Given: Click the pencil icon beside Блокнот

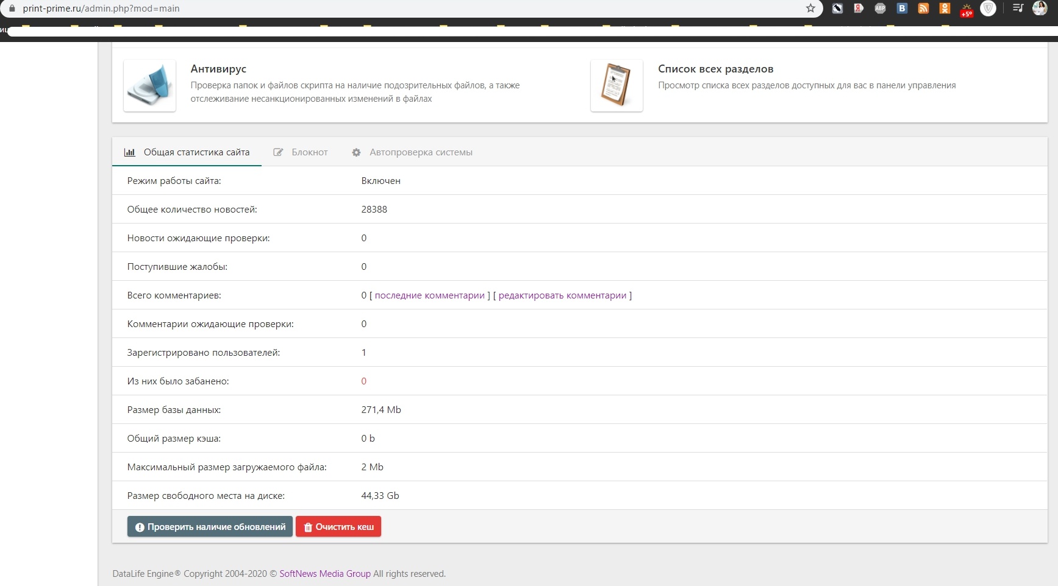Looking at the screenshot, I should pyautogui.click(x=278, y=152).
